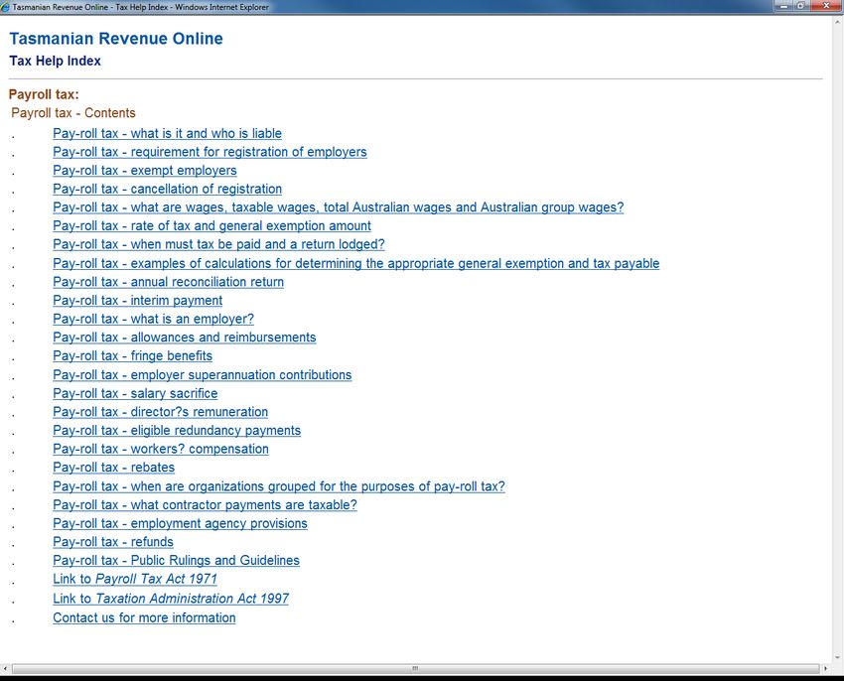Click the Internet Explorer icon in title bar

point(5,7)
